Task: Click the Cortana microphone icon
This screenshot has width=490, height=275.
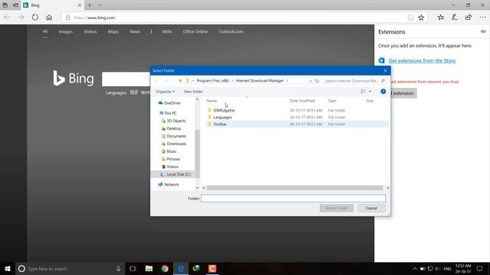Action: [x=119, y=268]
